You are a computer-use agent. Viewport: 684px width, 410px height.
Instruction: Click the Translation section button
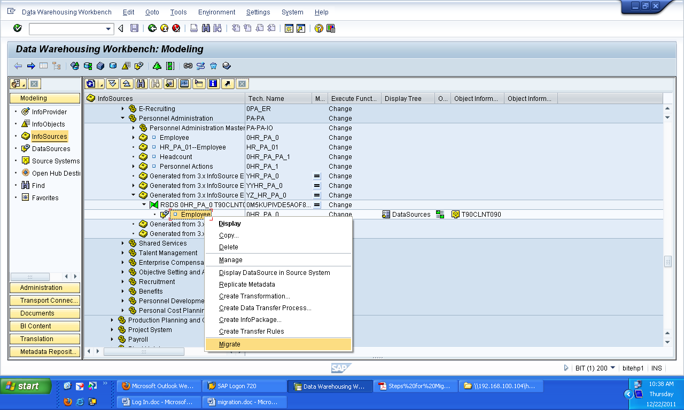(x=45, y=339)
